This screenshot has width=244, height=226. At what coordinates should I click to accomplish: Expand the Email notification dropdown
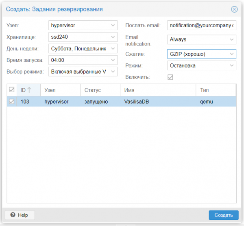coord(232,39)
